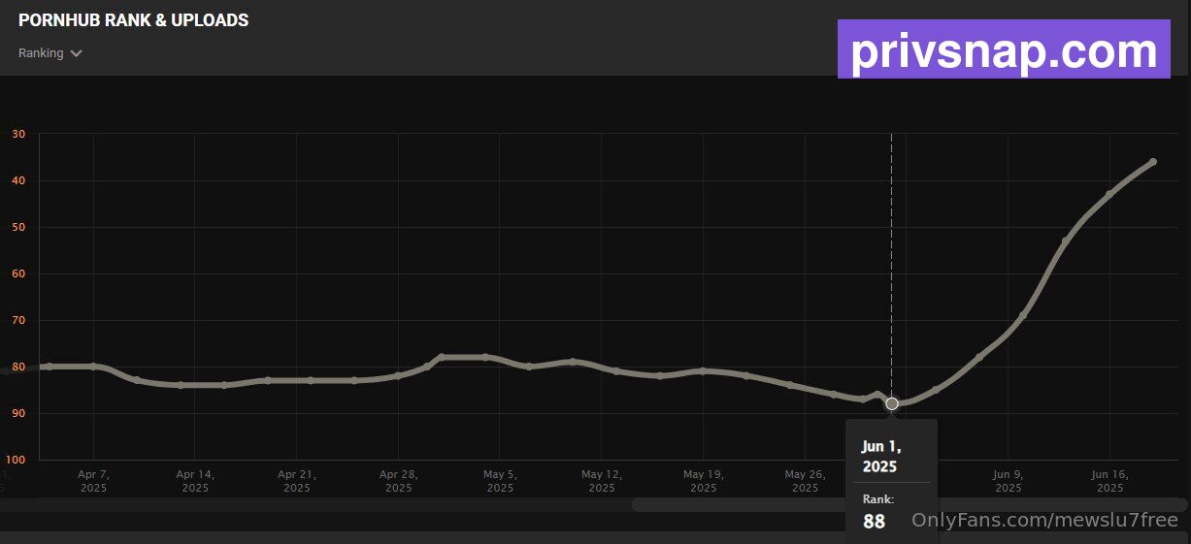Click the 'Apr 21, 2025' axis label
Image resolution: width=1191 pixels, height=544 pixels.
(297, 481)
